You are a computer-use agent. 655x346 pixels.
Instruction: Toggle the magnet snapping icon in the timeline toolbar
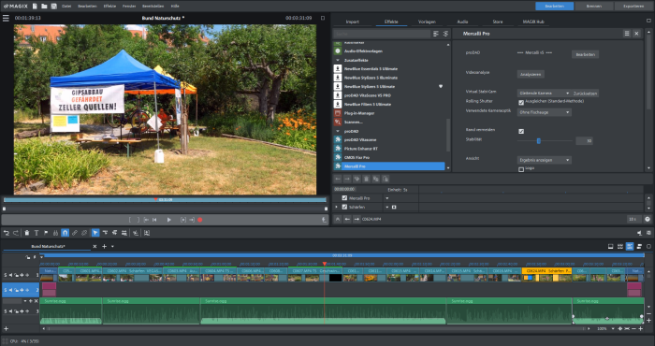tap(65, 233)
